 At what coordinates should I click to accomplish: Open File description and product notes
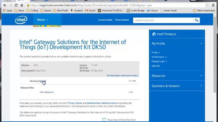point(123,76)
